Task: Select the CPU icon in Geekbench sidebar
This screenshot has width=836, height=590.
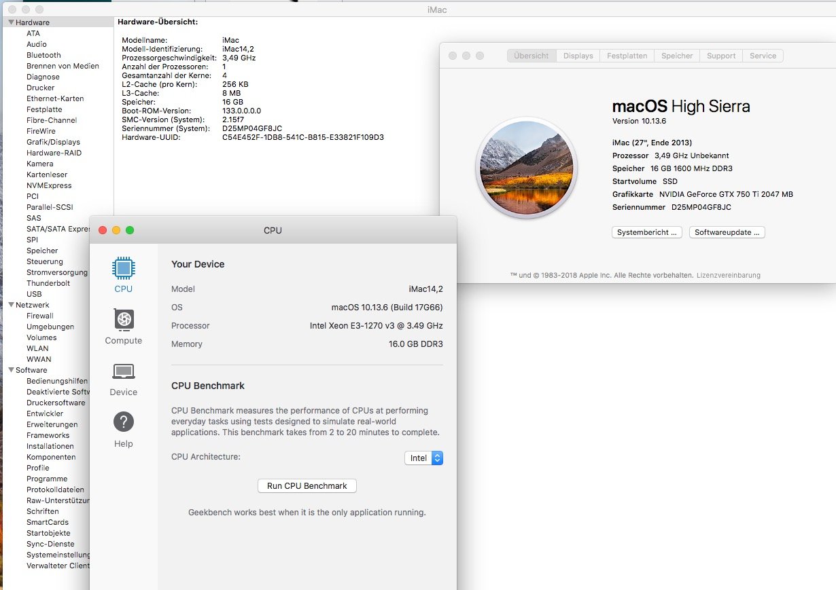Action: click(123, 268)
